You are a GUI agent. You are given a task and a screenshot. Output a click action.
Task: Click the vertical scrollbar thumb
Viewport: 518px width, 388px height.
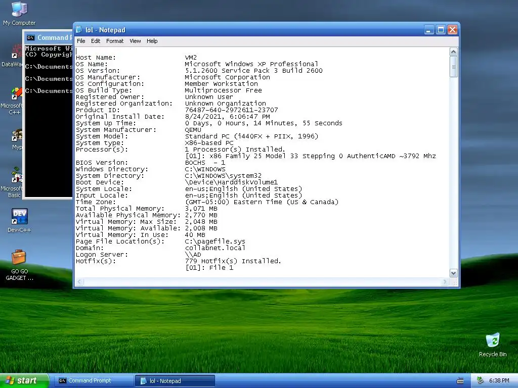454,67
